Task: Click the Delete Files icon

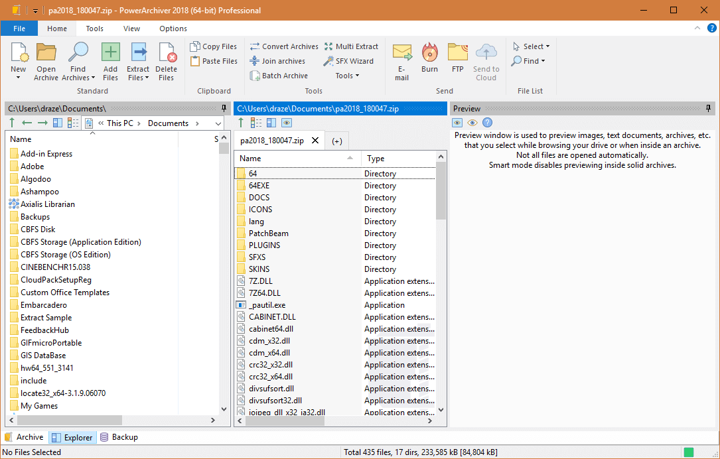Action: [x=166, y=52]
